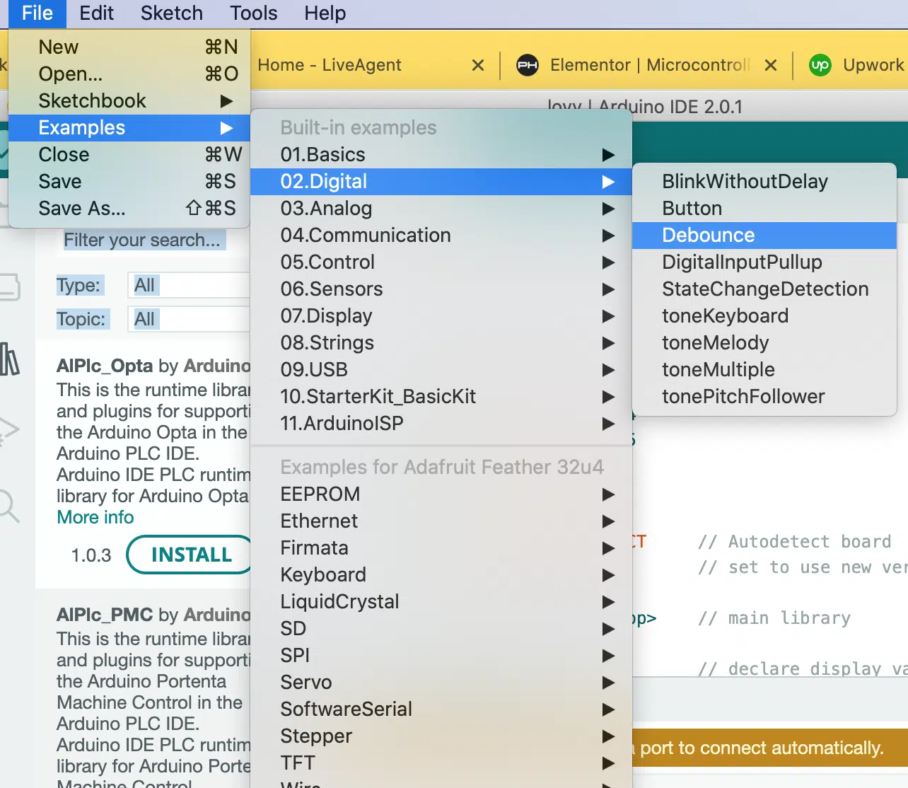
Task: Open the Debounce example sketch
Action: click(x=764, y=236)
